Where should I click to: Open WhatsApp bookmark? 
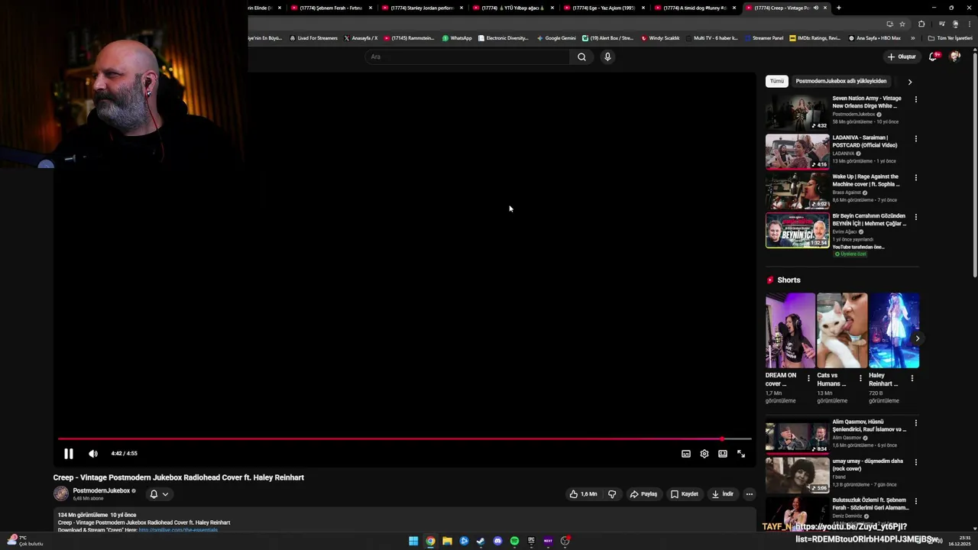click(x=457, y=38)
